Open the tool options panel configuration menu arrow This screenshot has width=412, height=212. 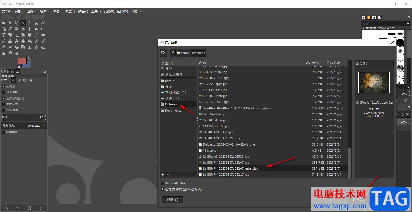click(x=45, y=71)
